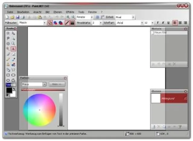The image size is (193, 141).
Task: Click the Paste clipboard icon
Action: [x=40, y=17]
